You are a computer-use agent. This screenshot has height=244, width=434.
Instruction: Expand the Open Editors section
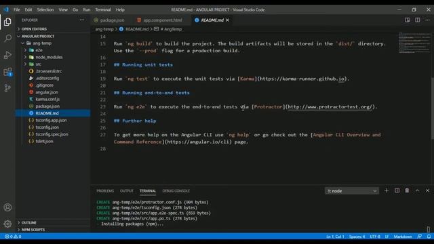tap(53, 29)
